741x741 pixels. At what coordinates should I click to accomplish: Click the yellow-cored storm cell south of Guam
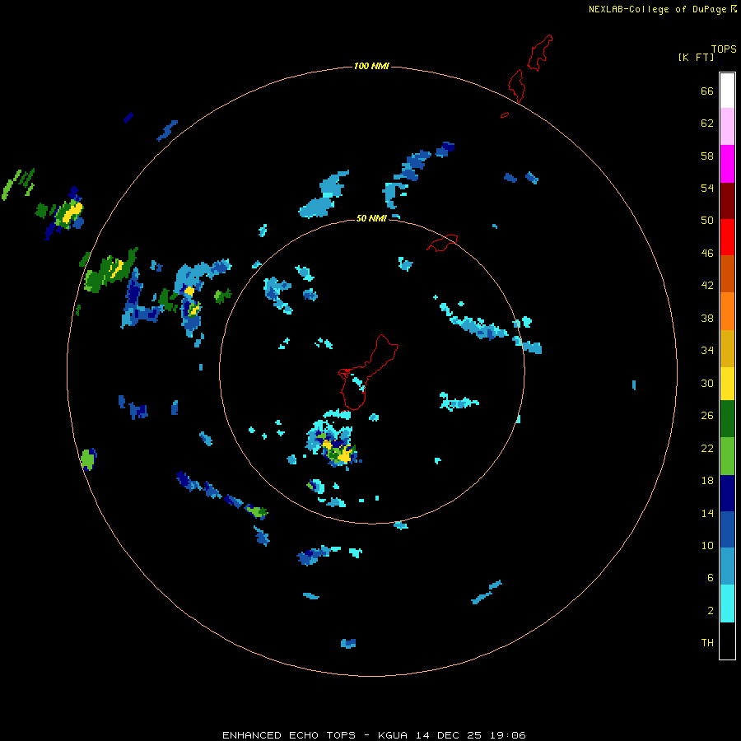332,443
